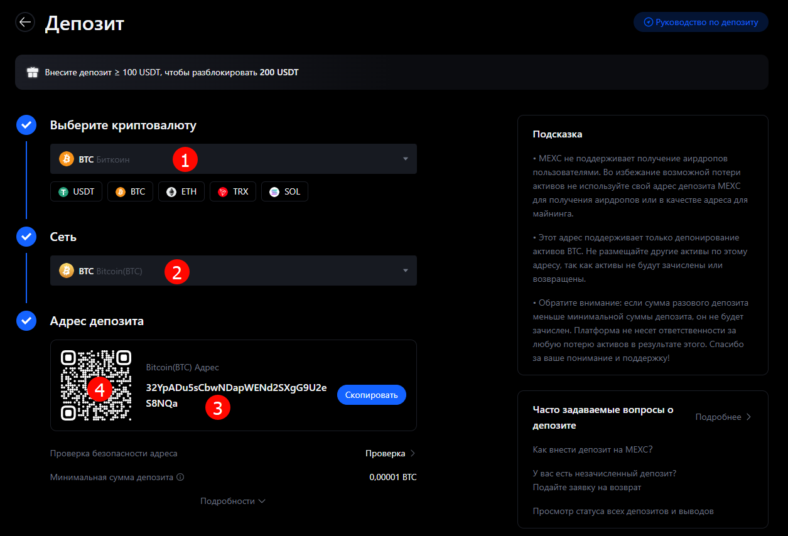Screen dimensions: 788x536
Task: Open the FAQ Как внести депозит на MEXC?
Action: tap(593, 449)
